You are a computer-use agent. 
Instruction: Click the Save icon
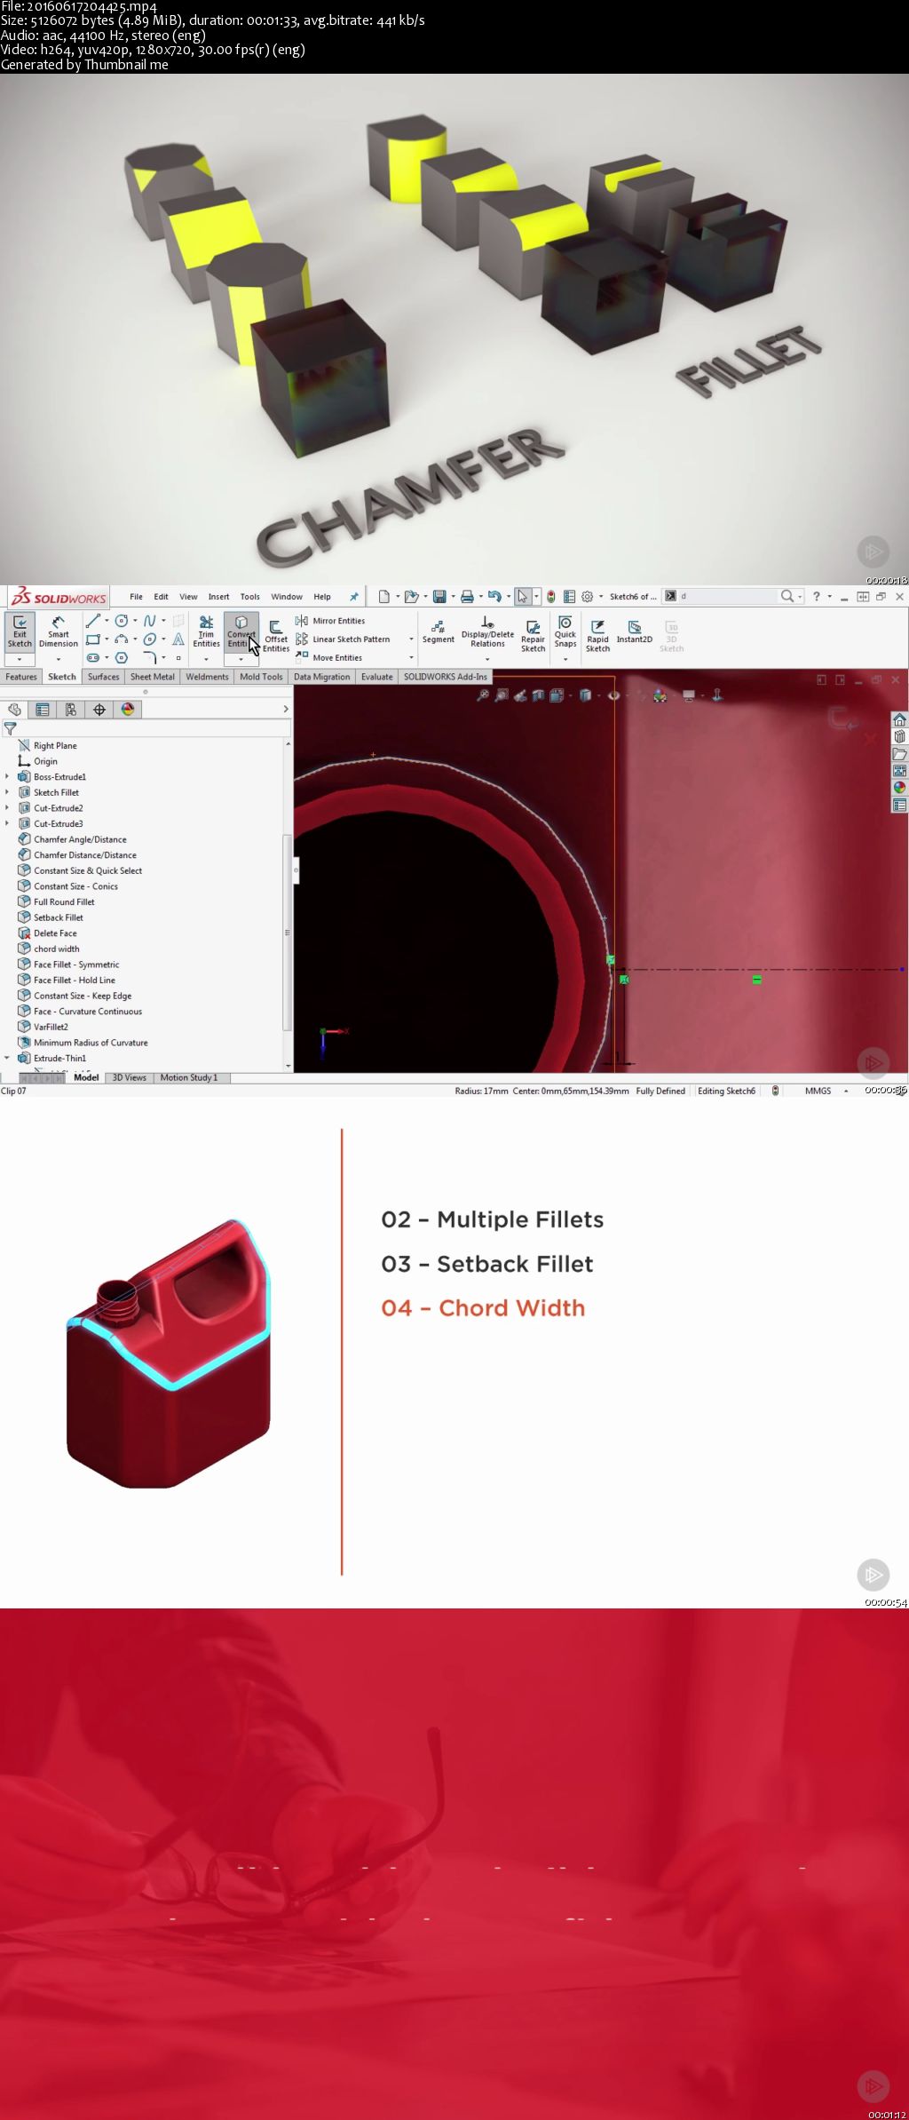(x=439, y=597)
